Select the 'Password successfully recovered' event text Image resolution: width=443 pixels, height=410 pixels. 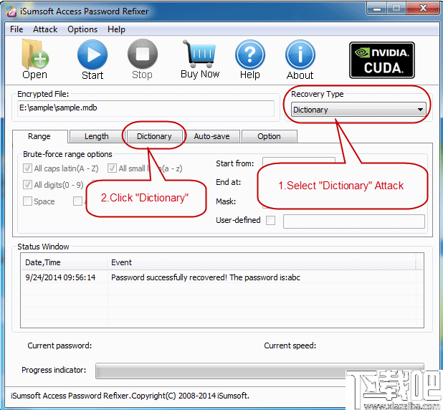point(206,277)
